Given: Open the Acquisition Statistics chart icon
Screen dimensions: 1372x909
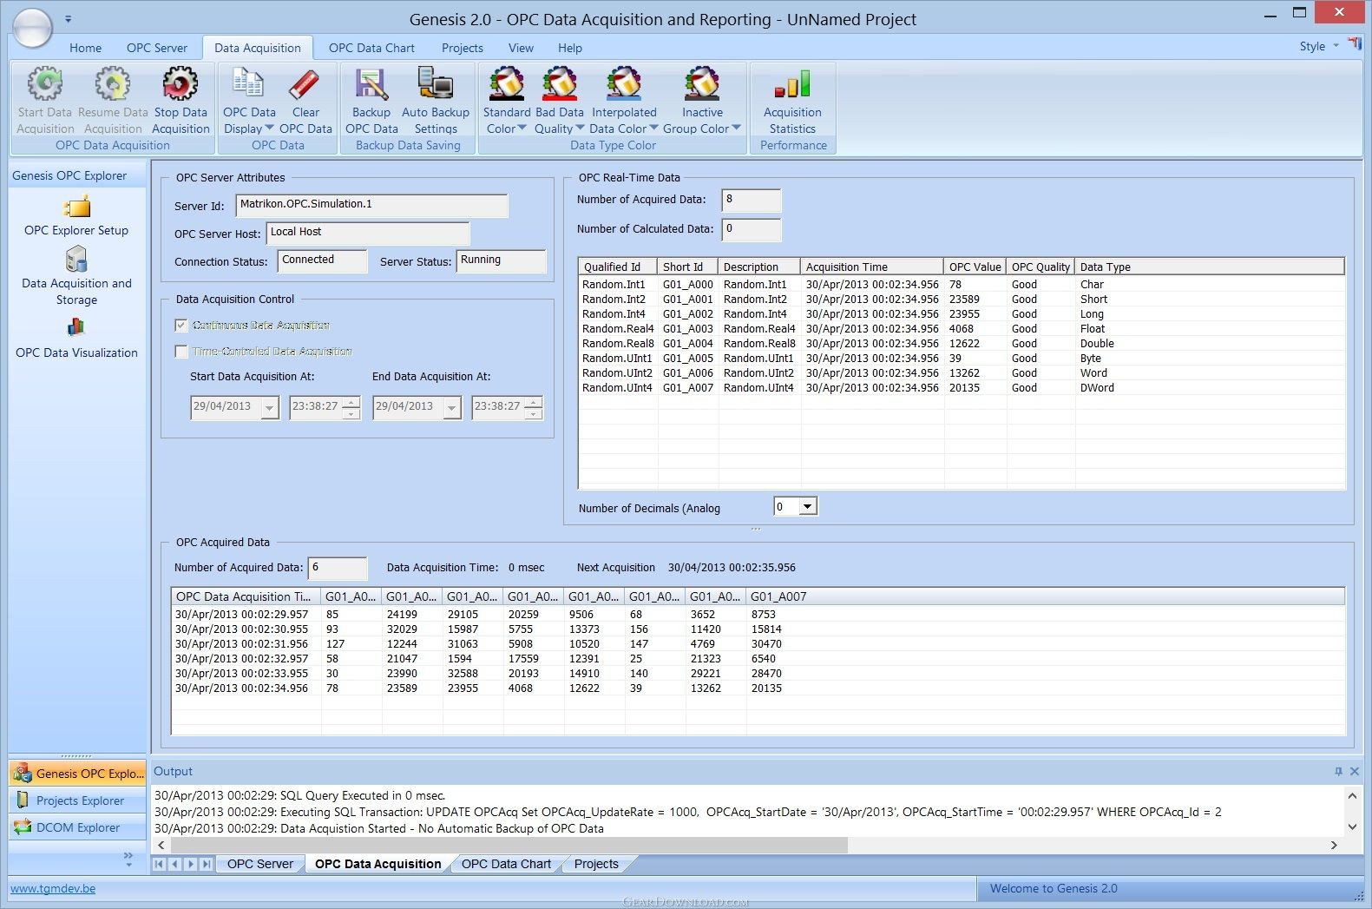Looking at the screenshot, I should coord(792,84).
